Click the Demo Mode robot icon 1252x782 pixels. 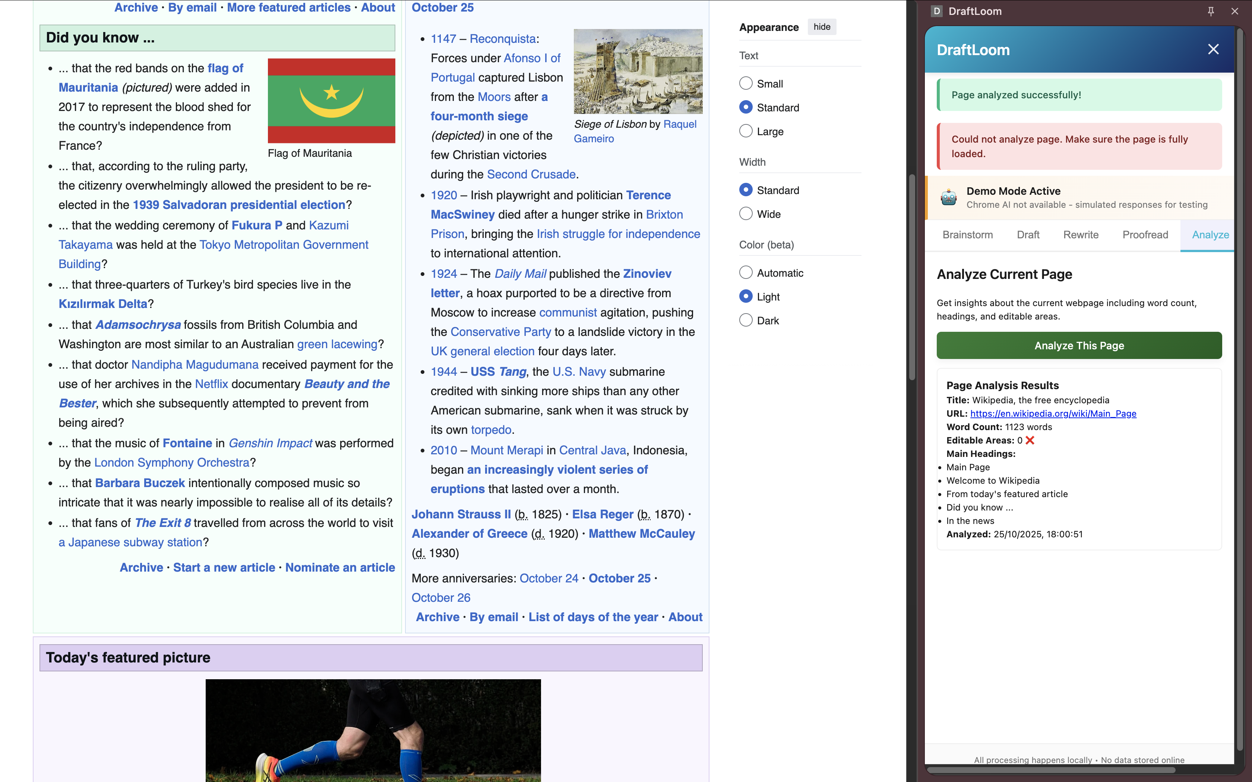coord(948,198)
